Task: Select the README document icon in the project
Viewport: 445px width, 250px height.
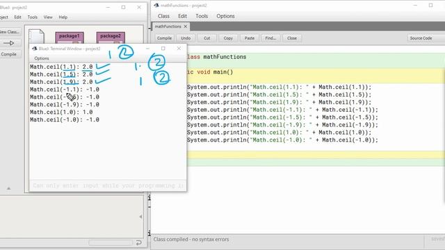Action: (x=36, y=37)
